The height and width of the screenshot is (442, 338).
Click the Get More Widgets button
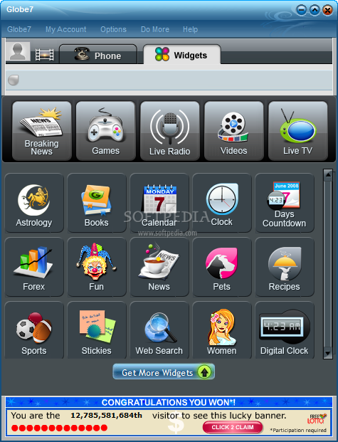164,372
